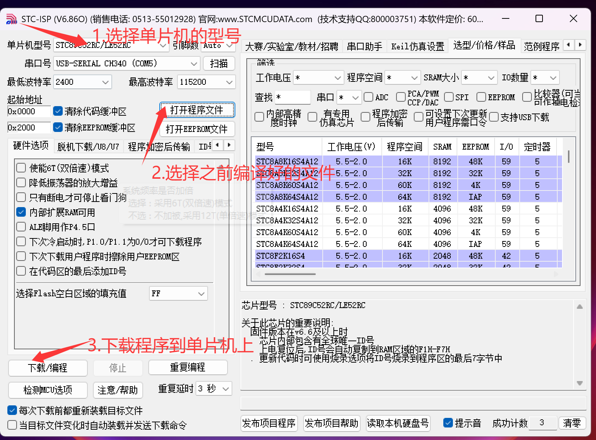596x440 pixels.
Task: Open 大赛/实验室/教材/招聘 tab
Action: [291, 46]
